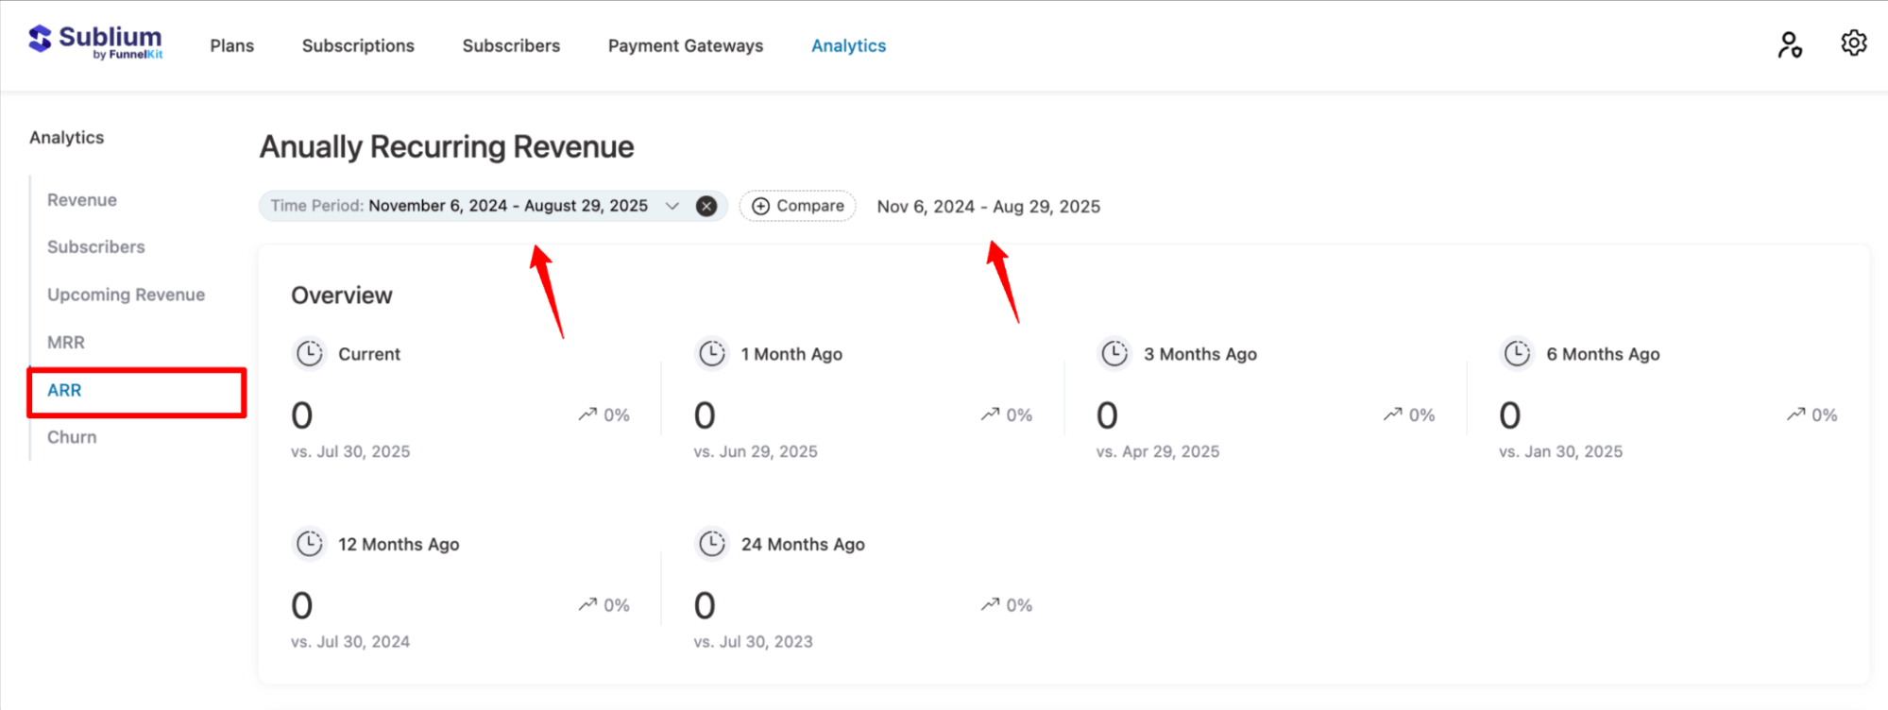1888x710 pixels.
Task: Open the Churn analytics page
Action: (x=72, y=437)
